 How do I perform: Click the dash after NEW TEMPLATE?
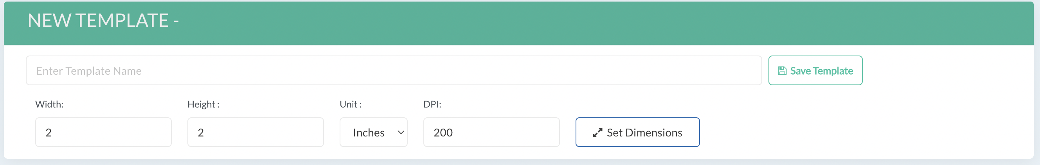point(176,21)
